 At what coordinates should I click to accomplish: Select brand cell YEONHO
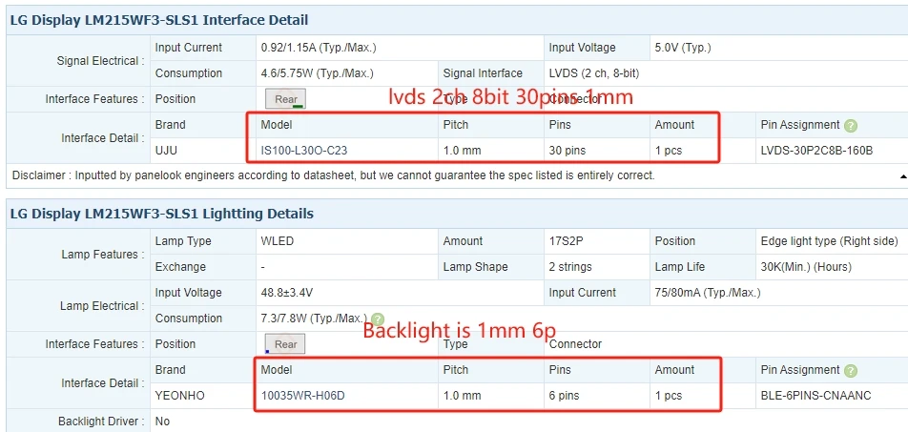pos(179,396)
